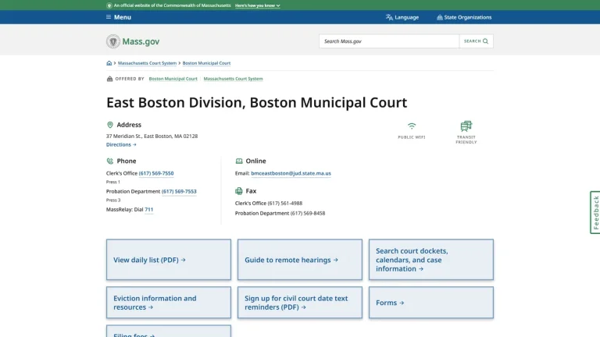Click the Phone section icon
Viewport: 600px width, 337px height.
110,161
